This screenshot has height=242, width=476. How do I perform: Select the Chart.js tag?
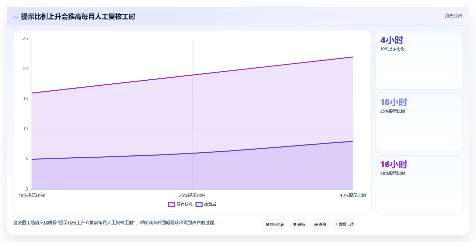pyautogui.click(x=275, y=224)
